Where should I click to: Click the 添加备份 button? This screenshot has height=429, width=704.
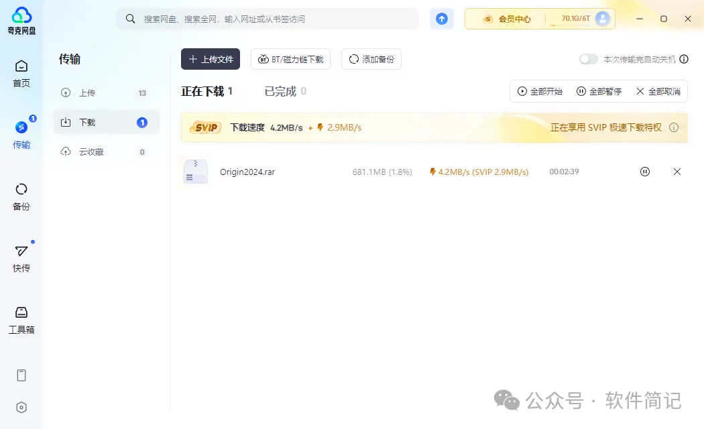coord(371,59)
